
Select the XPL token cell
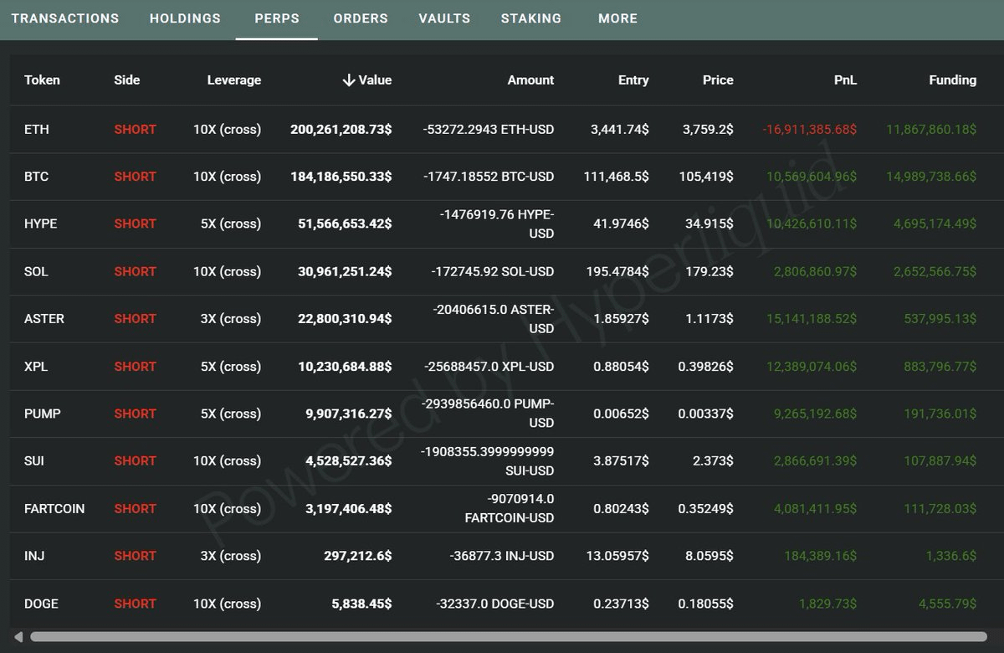tap(36, 367)
